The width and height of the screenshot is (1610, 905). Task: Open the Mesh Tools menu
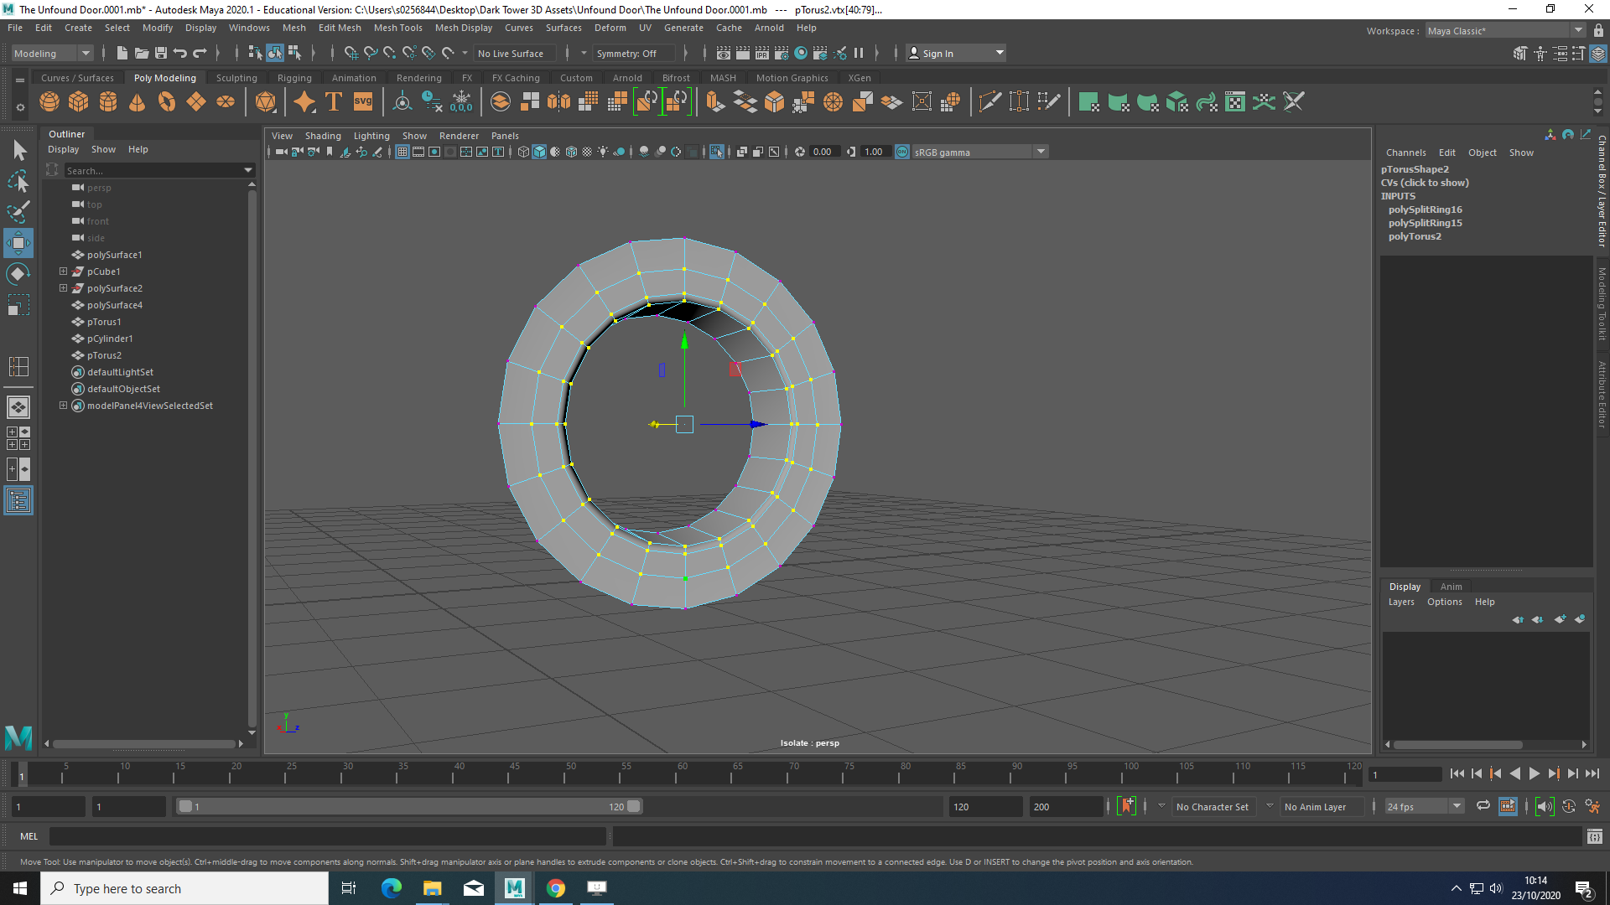(397, 28)
